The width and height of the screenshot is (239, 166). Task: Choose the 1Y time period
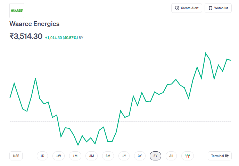124,156
